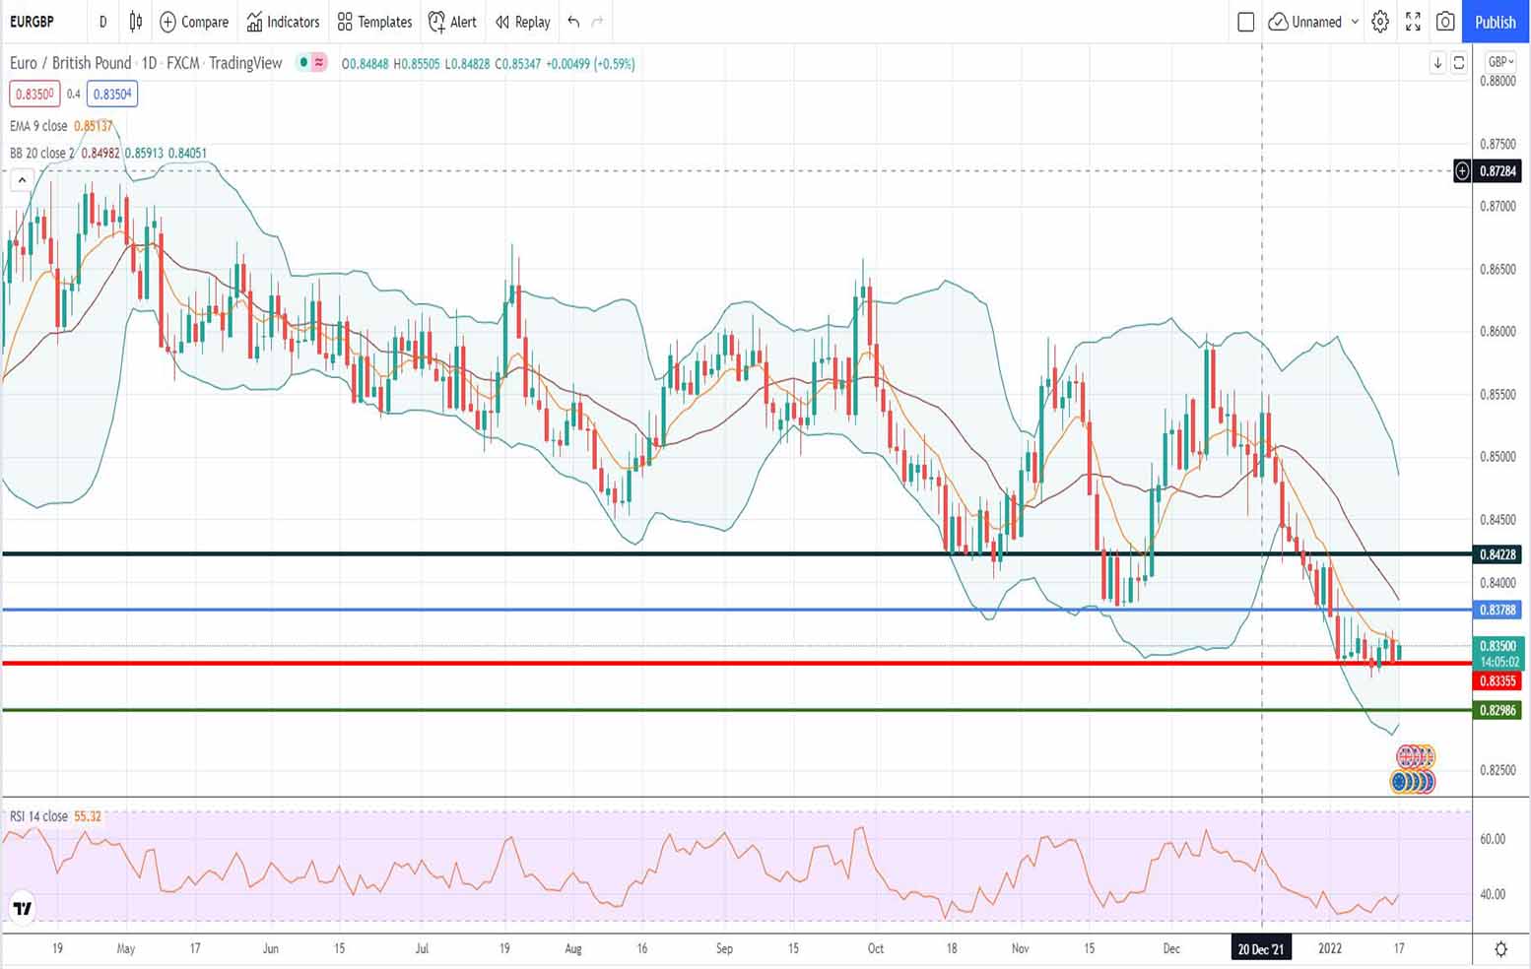Toggle the down-arrow pane button near GBP
The height and width of the screenshot is (969, 1531).
[1437, 63]
